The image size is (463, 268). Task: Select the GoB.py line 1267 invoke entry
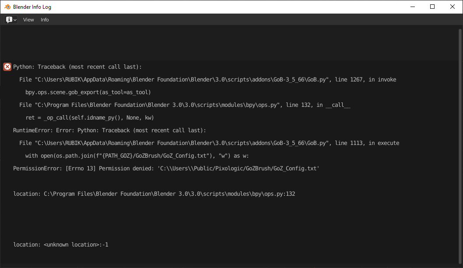coord(207,80)
